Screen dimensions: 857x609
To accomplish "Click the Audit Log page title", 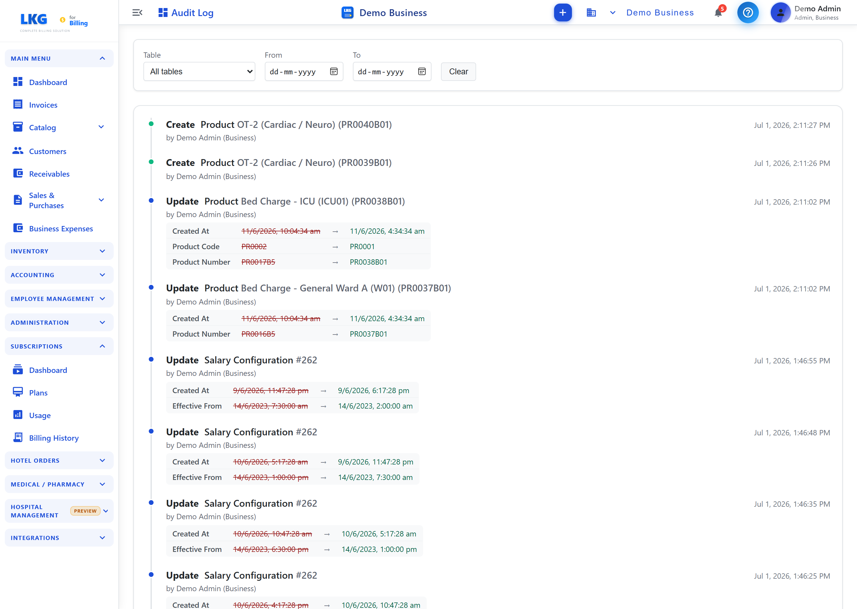I will (192, 13).
